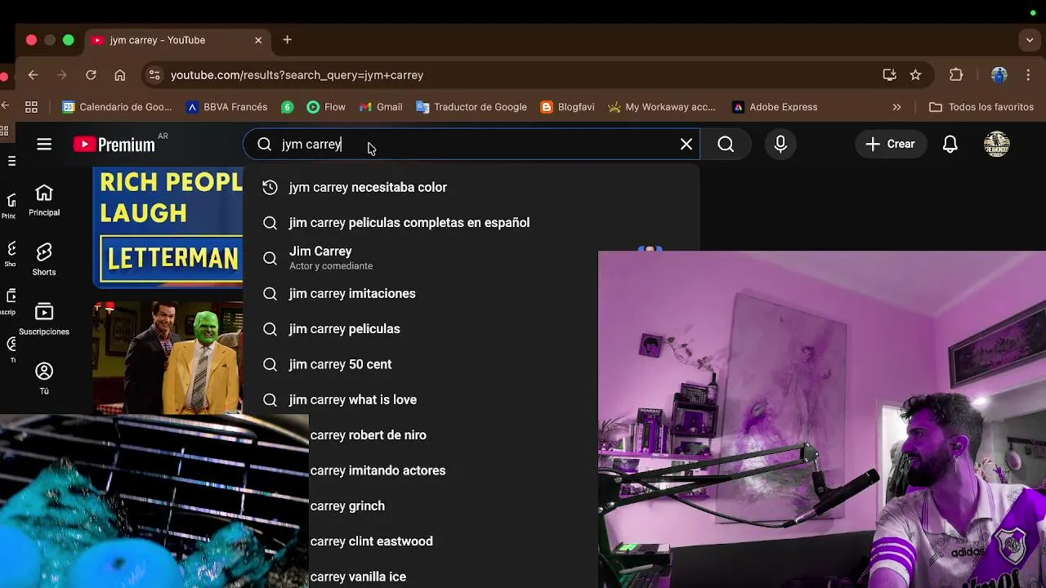Image resolution: width=1046 pixels, height=588 pixels.
Task: Open the My Workaway acc... bookmark
Action: click(661, 107)
